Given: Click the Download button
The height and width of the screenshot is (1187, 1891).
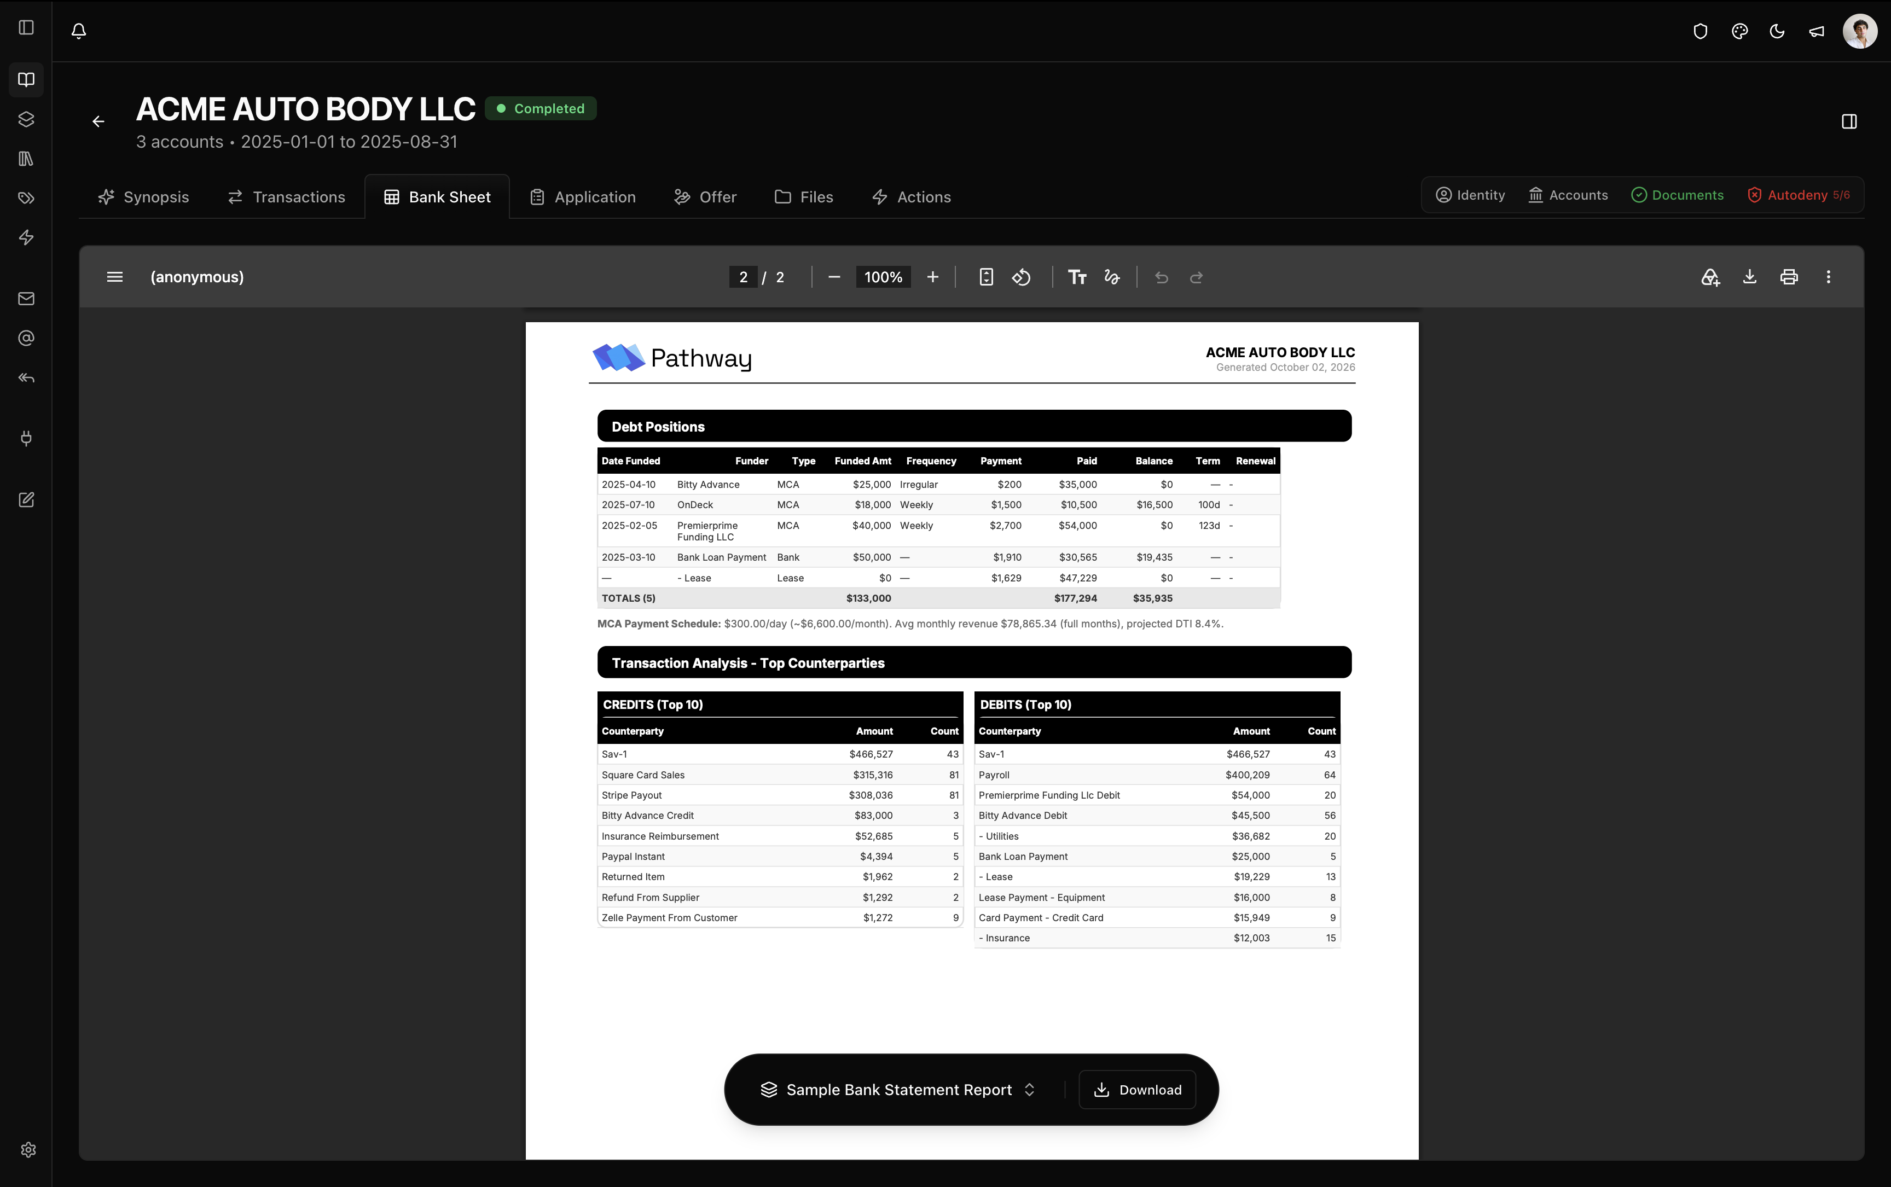Looking at the screenshot, I should point(1137,1090).
